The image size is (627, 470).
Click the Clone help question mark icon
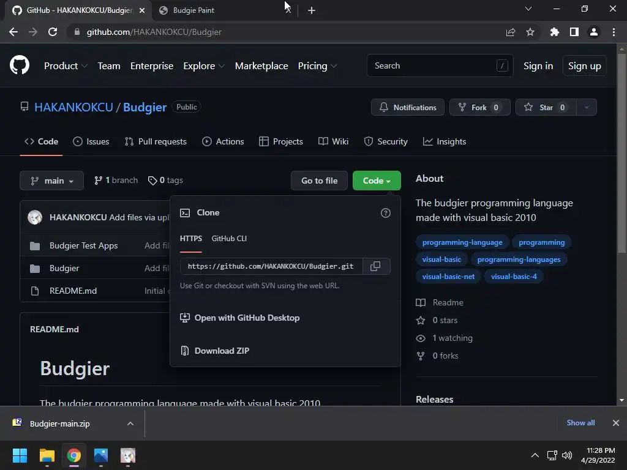[x=386, y=213]
